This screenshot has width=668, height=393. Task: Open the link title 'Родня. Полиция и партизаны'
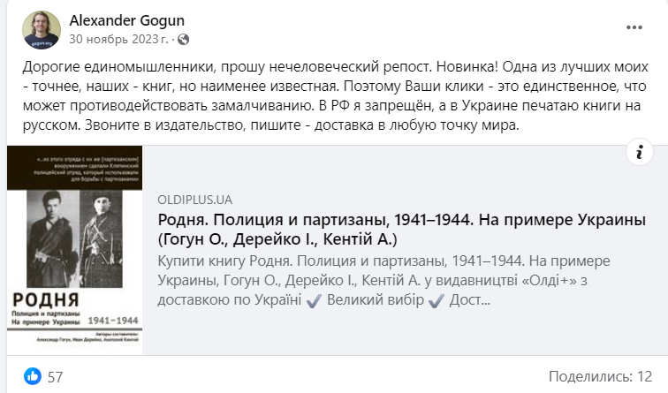pyautogui.click(x=402, y=230)
